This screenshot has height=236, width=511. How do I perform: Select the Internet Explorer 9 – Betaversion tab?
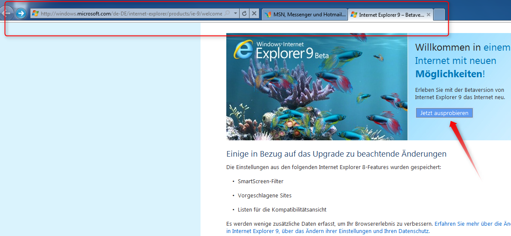(x=390, y=15)
